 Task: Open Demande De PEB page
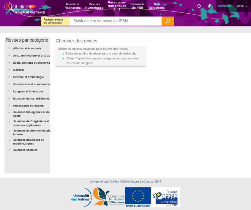pos(137,6)
